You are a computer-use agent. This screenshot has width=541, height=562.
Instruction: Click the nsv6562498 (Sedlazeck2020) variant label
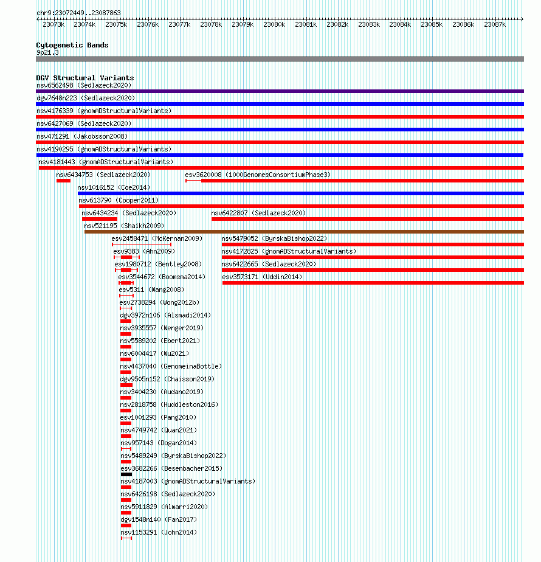(84, 85)
